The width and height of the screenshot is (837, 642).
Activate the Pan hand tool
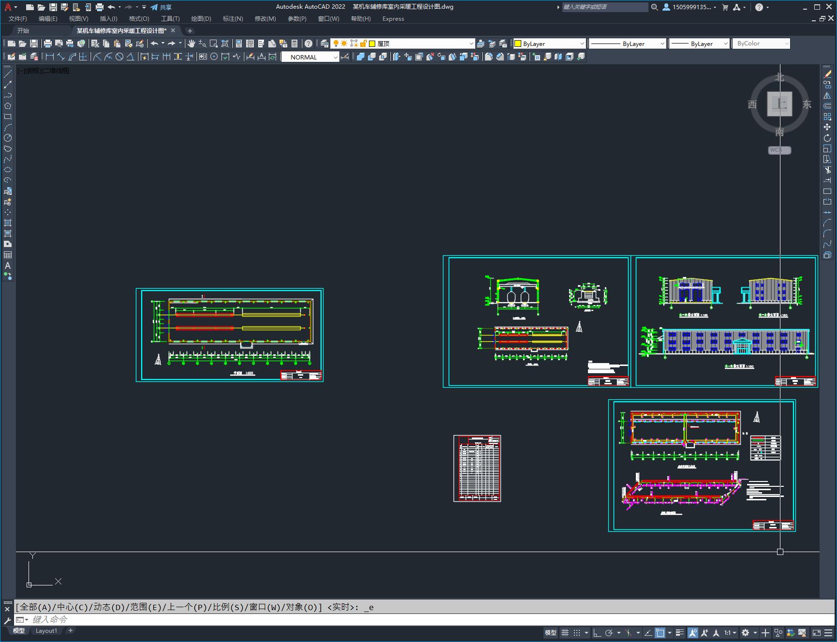tap(191, 44)
